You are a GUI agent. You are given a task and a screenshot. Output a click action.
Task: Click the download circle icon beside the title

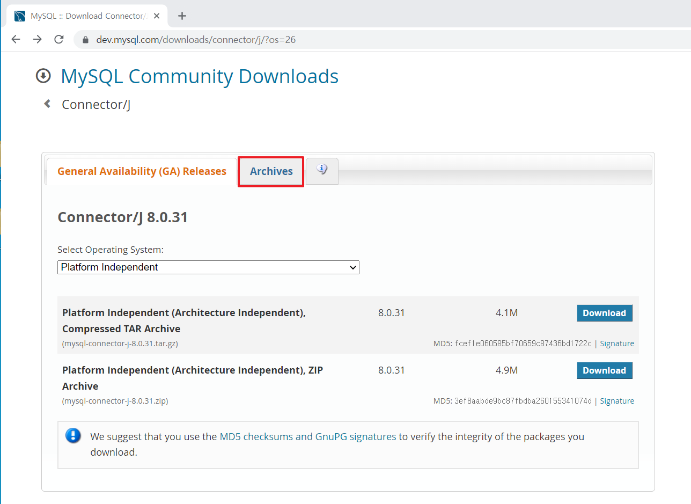[x=43, y=76]
